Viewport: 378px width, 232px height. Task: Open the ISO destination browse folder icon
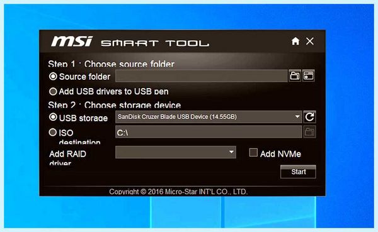309,132
